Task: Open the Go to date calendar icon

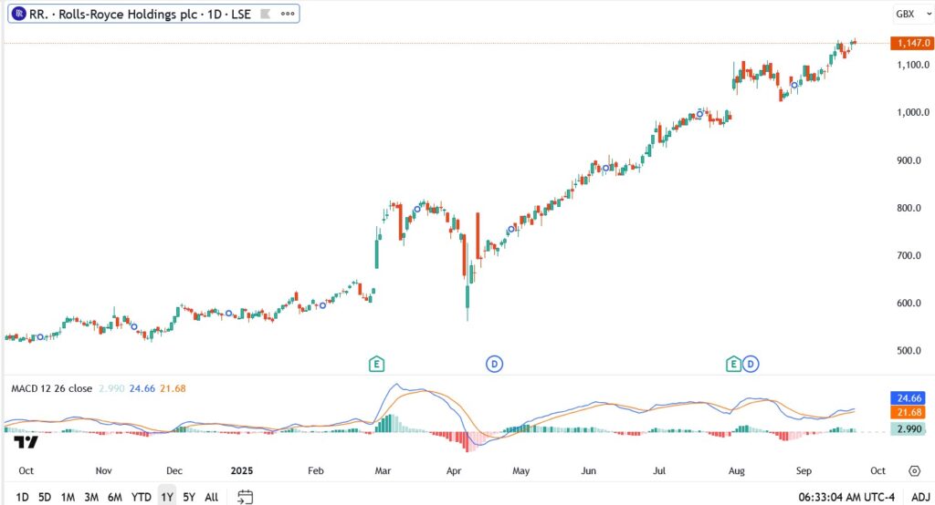Action: 245,497
